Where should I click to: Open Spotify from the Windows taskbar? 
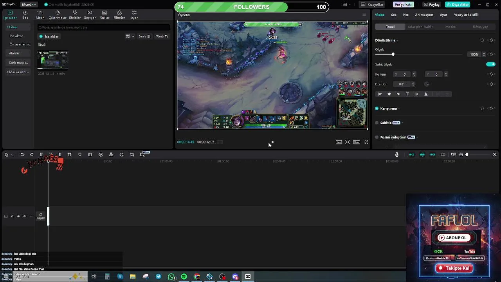click(x=184, y=277)
